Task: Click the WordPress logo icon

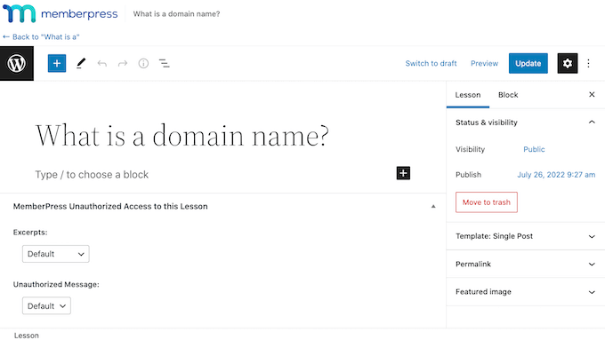Action: coord(17,64)
